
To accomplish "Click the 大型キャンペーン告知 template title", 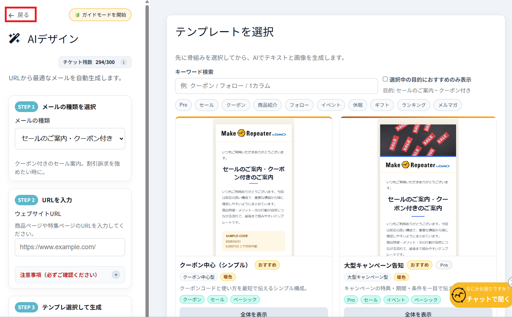I will (374, 265).
